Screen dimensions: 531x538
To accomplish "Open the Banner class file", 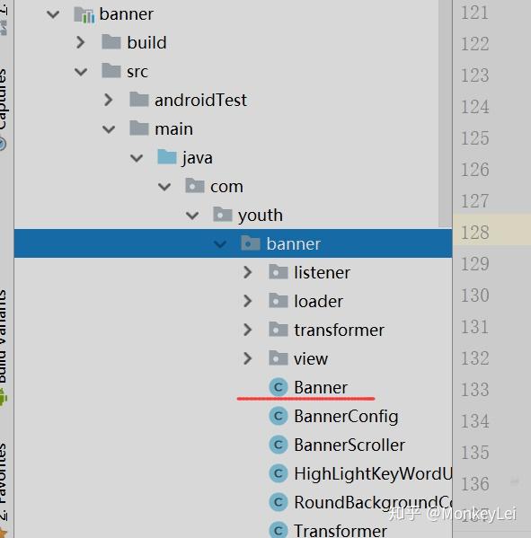I will [321, 387].
